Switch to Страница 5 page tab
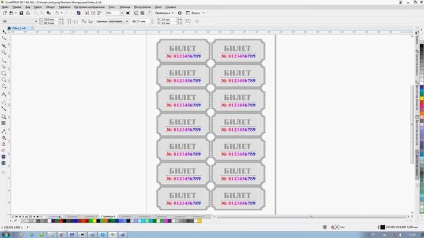The width and height of the screenshot is (424, 238). pos(126,216)
